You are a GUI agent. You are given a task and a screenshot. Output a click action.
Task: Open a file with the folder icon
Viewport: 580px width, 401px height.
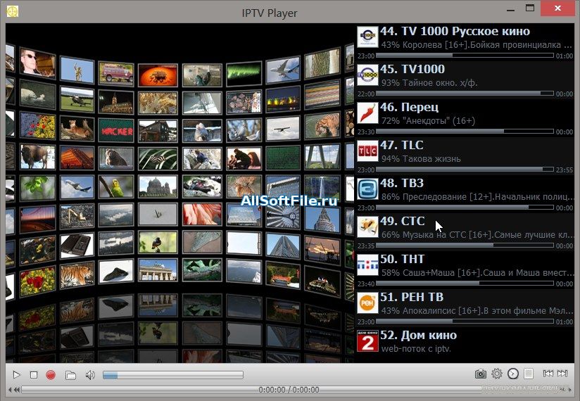pos(70,375)
